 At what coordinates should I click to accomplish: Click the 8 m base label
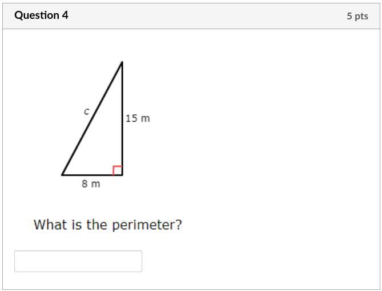pos(91,184)
